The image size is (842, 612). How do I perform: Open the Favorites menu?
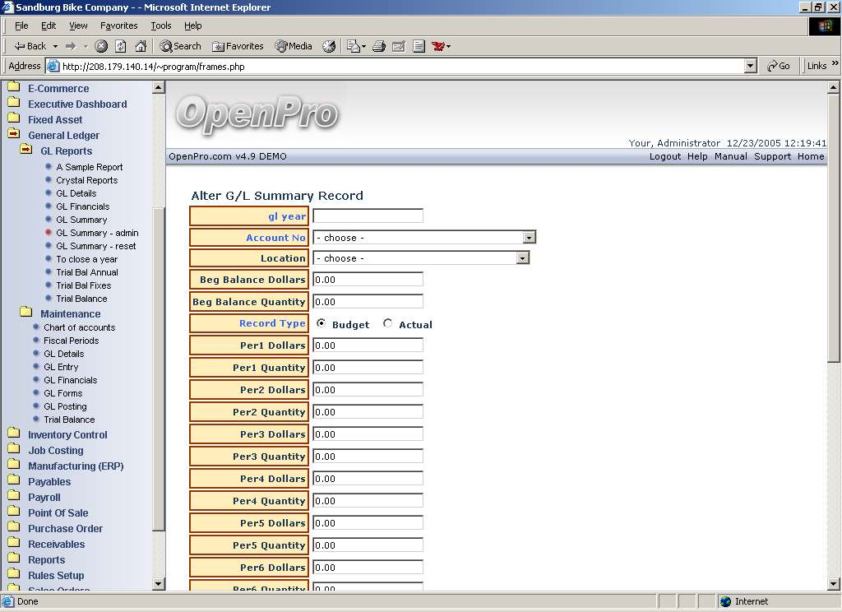click(x=119, y=25)
